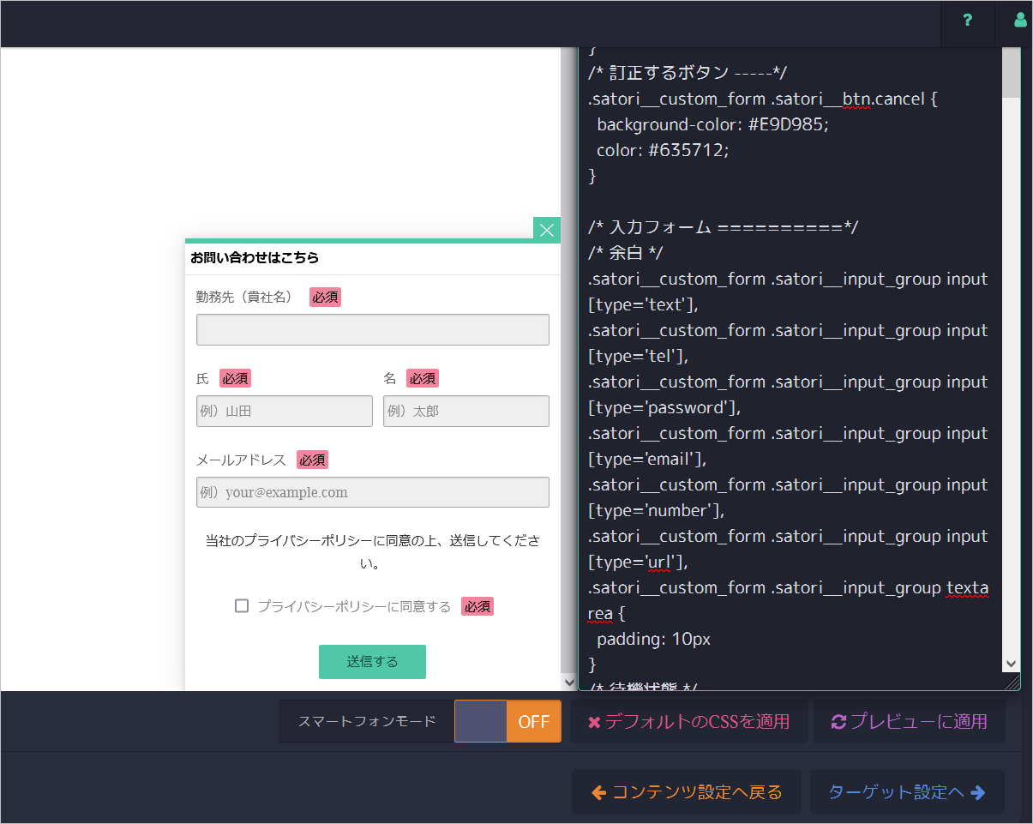Screen dimensions: 1033x824
Task: Open the user account icon
Action: pyautogui.click(x=1019, y=21)
